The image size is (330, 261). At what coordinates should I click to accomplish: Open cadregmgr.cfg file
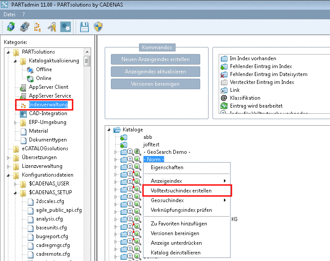click(53, 245)
